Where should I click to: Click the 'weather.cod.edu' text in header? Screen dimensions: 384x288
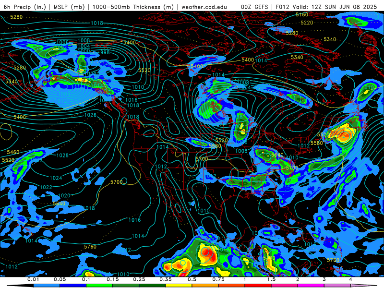204,7
